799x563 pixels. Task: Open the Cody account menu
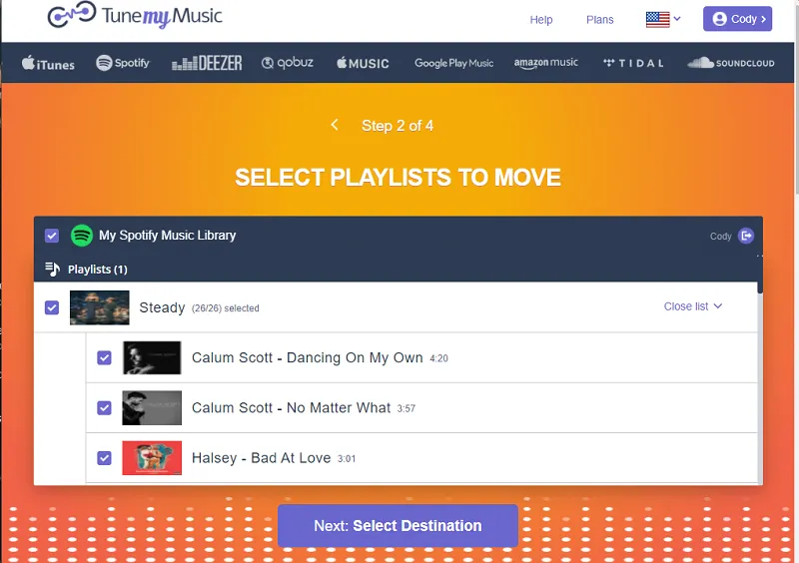click(737, 19)
